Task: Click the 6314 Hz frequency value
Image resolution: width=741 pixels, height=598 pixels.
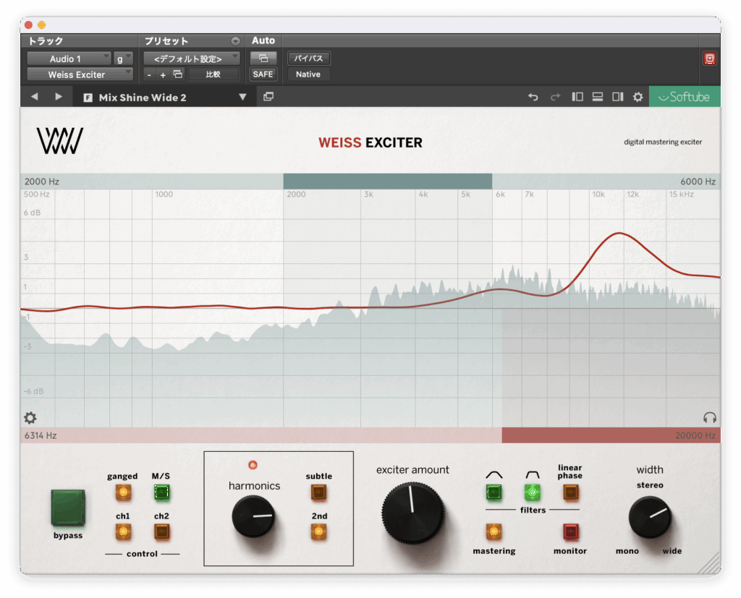Action: 41,435
